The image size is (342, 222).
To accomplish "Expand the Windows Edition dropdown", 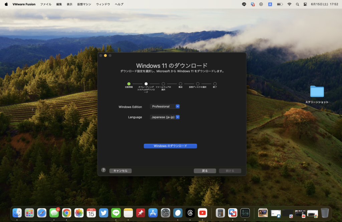I will (165, 106).
